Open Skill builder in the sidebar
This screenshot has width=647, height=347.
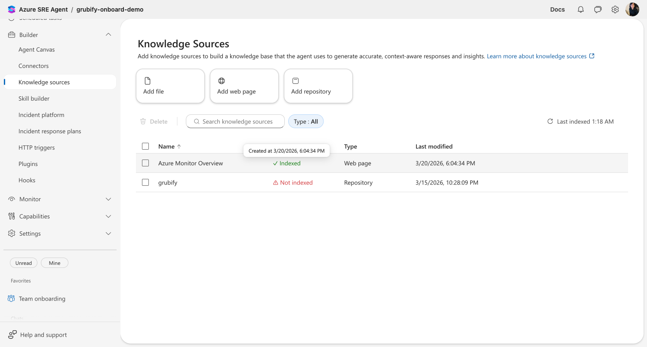pyautogui.click(x=34, y=98)
